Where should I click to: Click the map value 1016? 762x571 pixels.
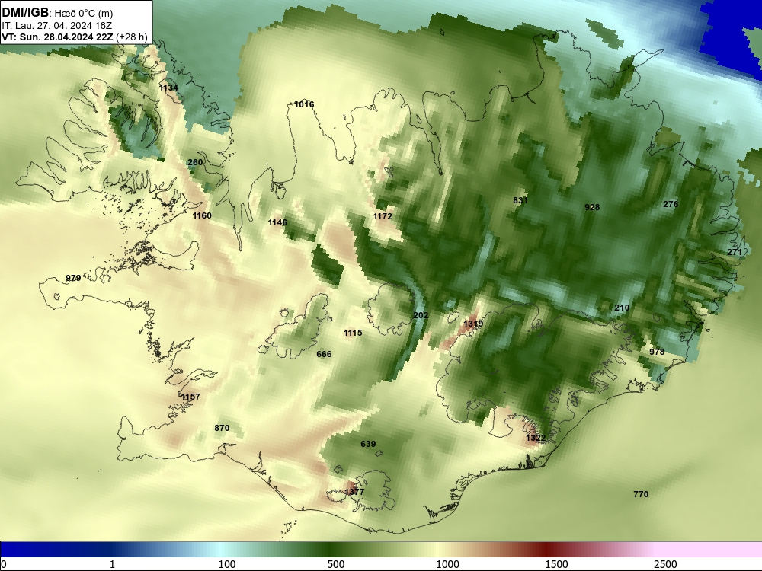pos(304,104)
